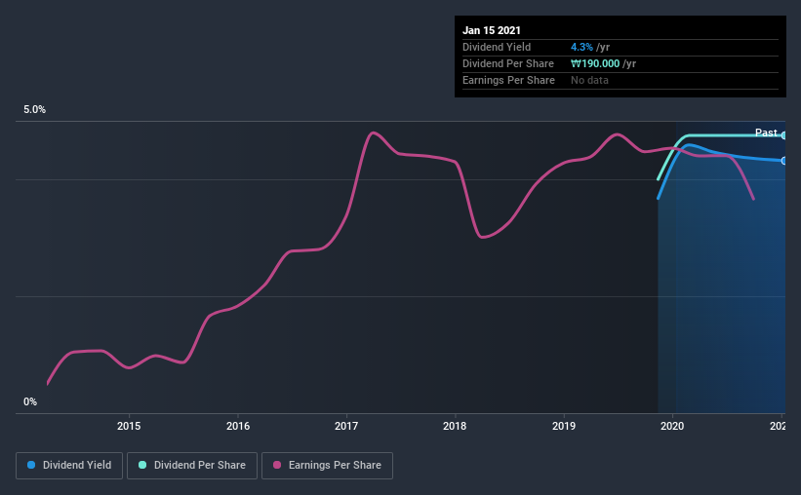Click the 2019 x-axis label

[x=564, y=426]
